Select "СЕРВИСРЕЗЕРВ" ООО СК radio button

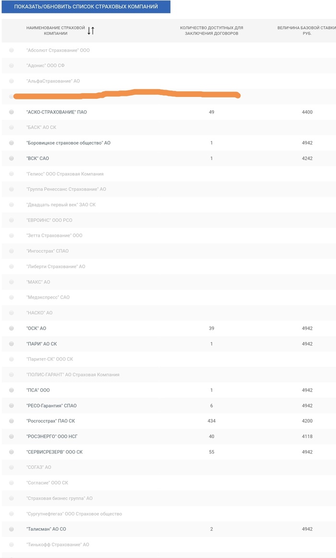[12, 452]
